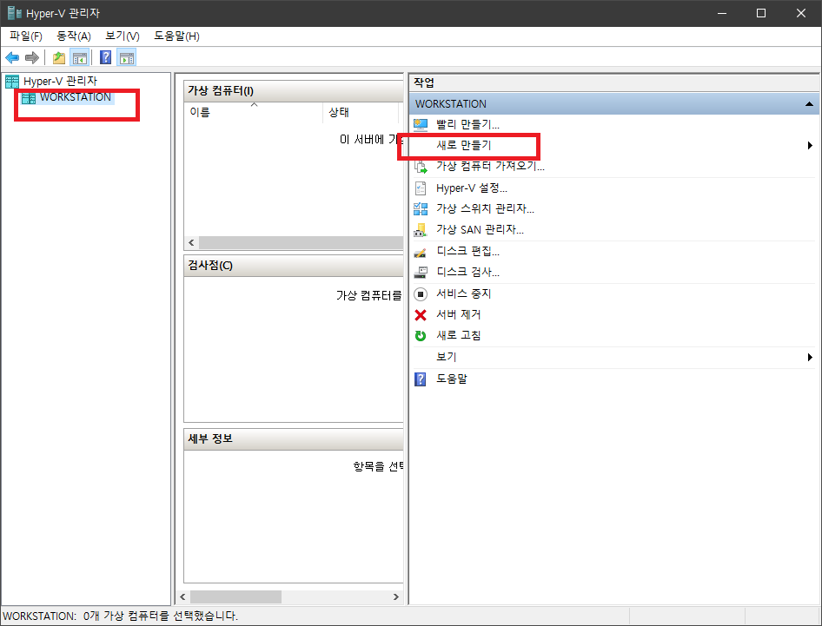Image resolution: width=822 pixels, height=626 pixels.
Task: Click 디스크 검사 action
Action: [467, 273]
